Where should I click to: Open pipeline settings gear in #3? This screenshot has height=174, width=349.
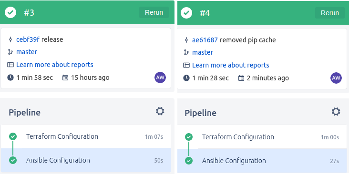pos(160,111)
